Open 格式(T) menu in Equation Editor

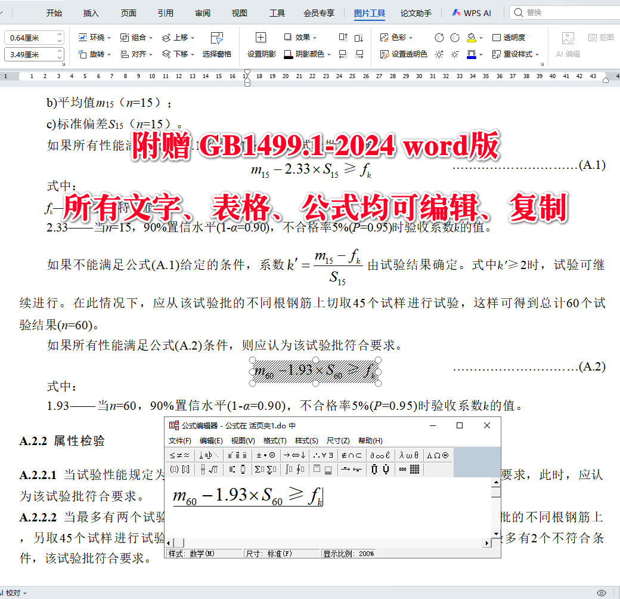(x=275, y=441)
